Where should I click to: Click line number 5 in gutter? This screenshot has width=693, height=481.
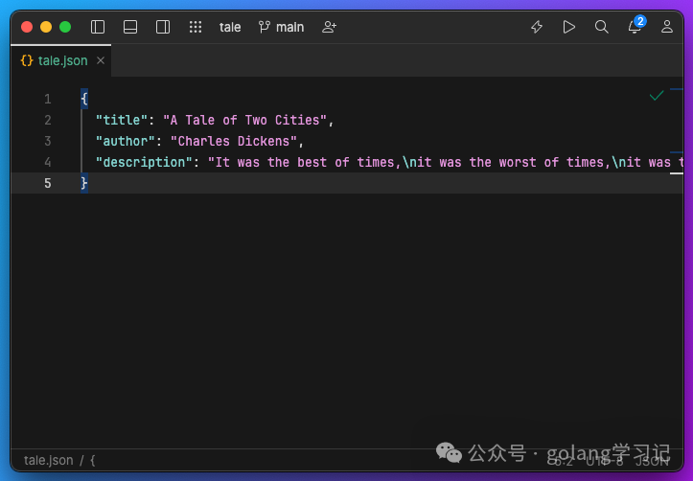click(48, 183)
